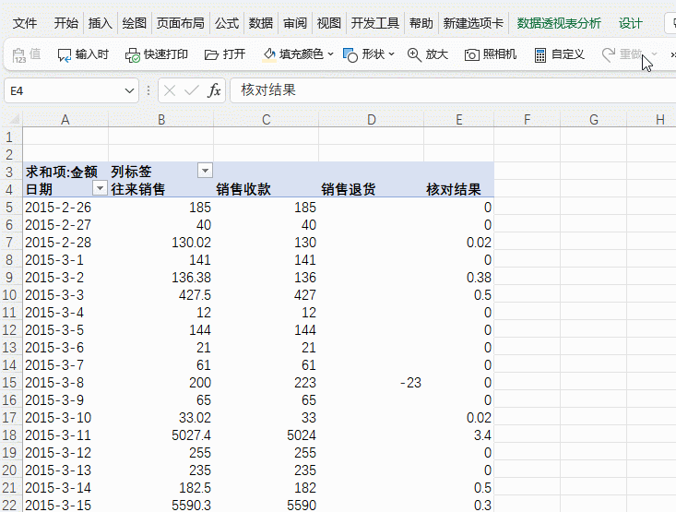Select the cell showing 223
The height and width of the screenshot is (512, 676).
(266, 383)
